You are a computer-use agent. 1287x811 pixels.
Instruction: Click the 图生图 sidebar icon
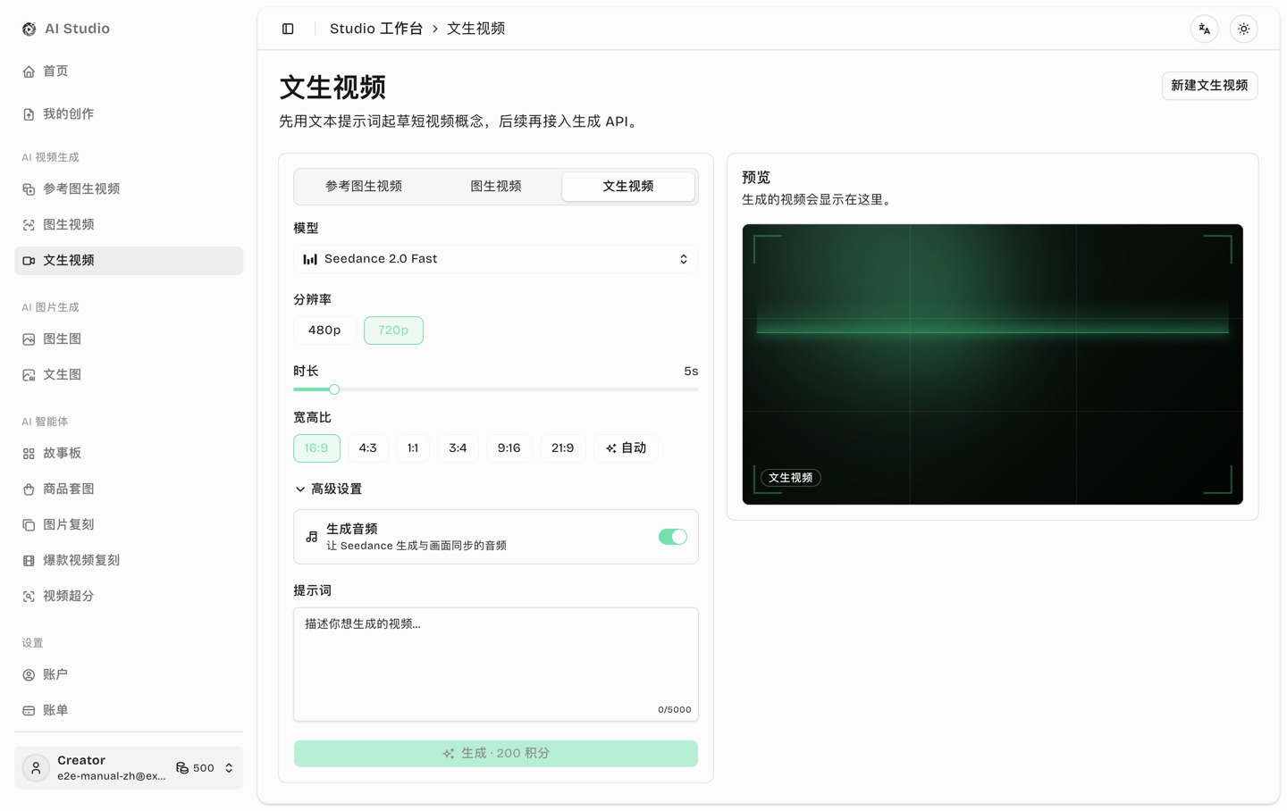coord(29,339)
